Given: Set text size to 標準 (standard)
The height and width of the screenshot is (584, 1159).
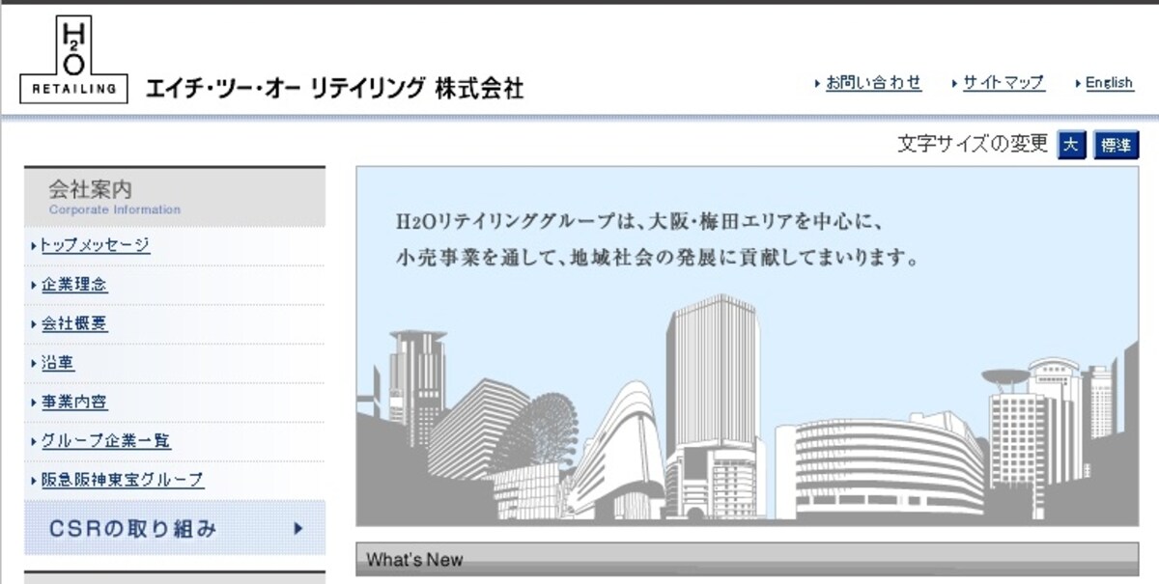Looking at the screenshot, I should (x=1116, y=146).
